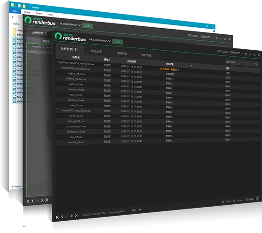
Task: Switch to the 我的上传 tab
Action: pyautogui.click(x=96, y=51)
